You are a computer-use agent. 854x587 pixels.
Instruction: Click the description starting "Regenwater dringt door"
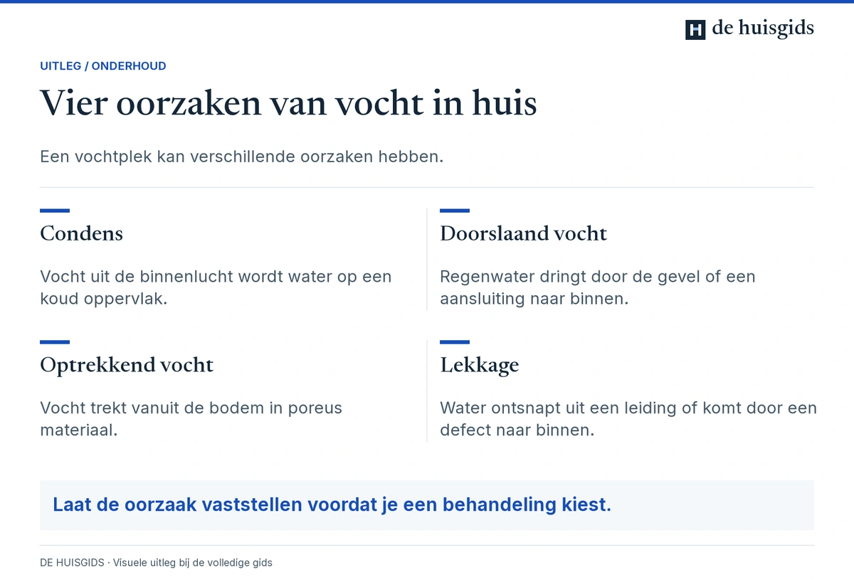598,287
